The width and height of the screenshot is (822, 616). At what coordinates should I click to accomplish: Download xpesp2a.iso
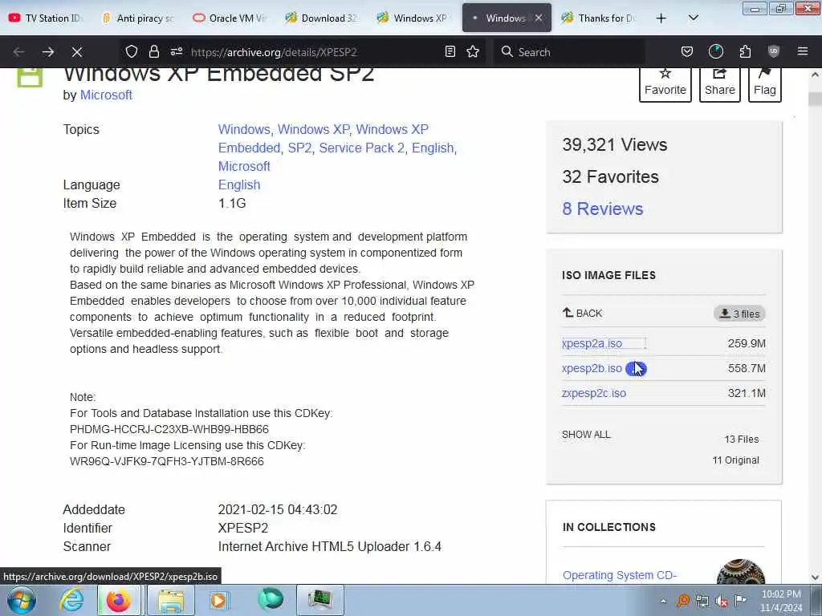tap(592, 343)
